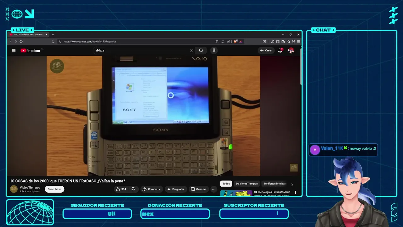Screen dimensions: 403x227
Task: Select the 10 COSAS de los 2000 tab
Action: click(29, 34)
